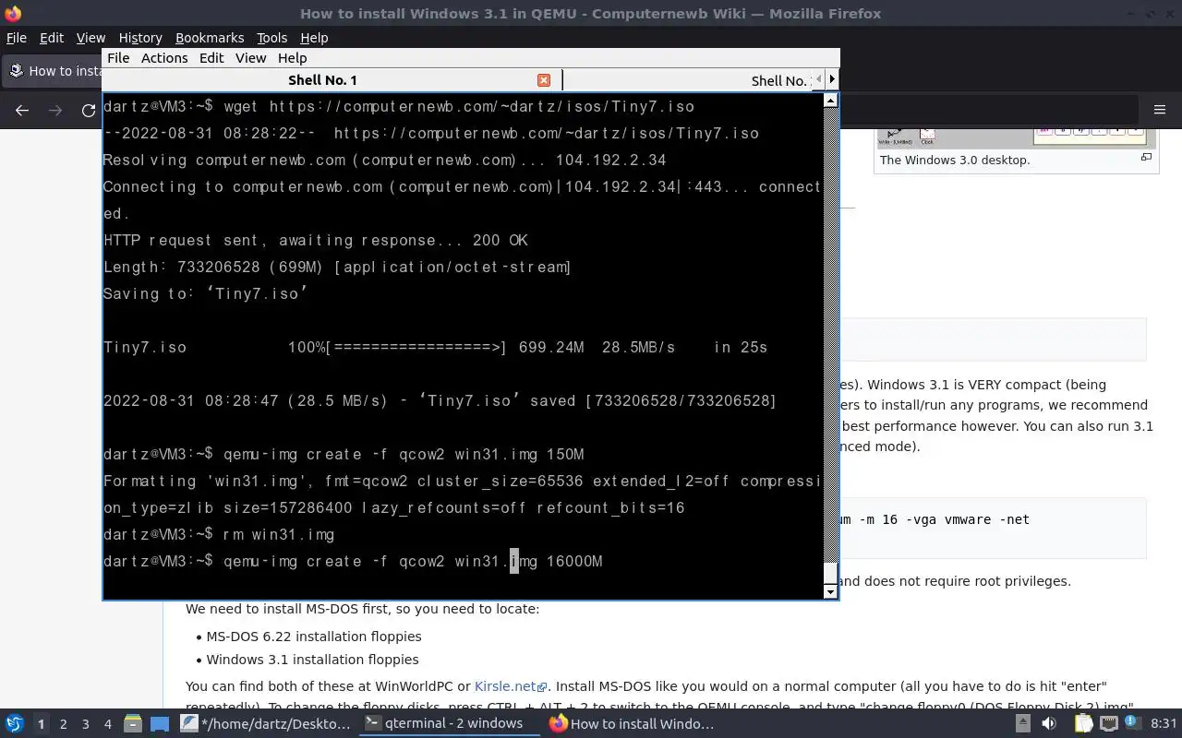Click the show desktop panel icon
The height and width of the screenshot is (738, 1182).
coord(160,724)
